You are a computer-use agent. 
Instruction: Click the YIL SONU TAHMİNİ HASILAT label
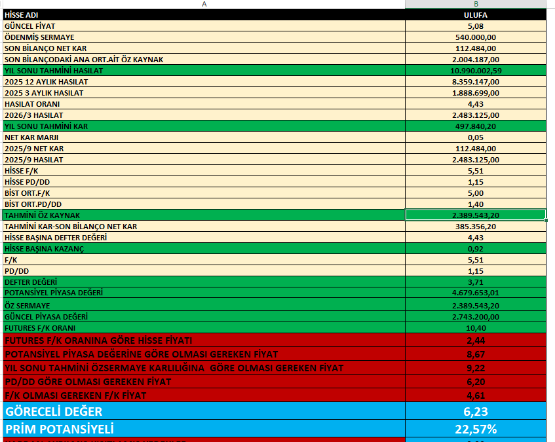click(x=204, y=70)
